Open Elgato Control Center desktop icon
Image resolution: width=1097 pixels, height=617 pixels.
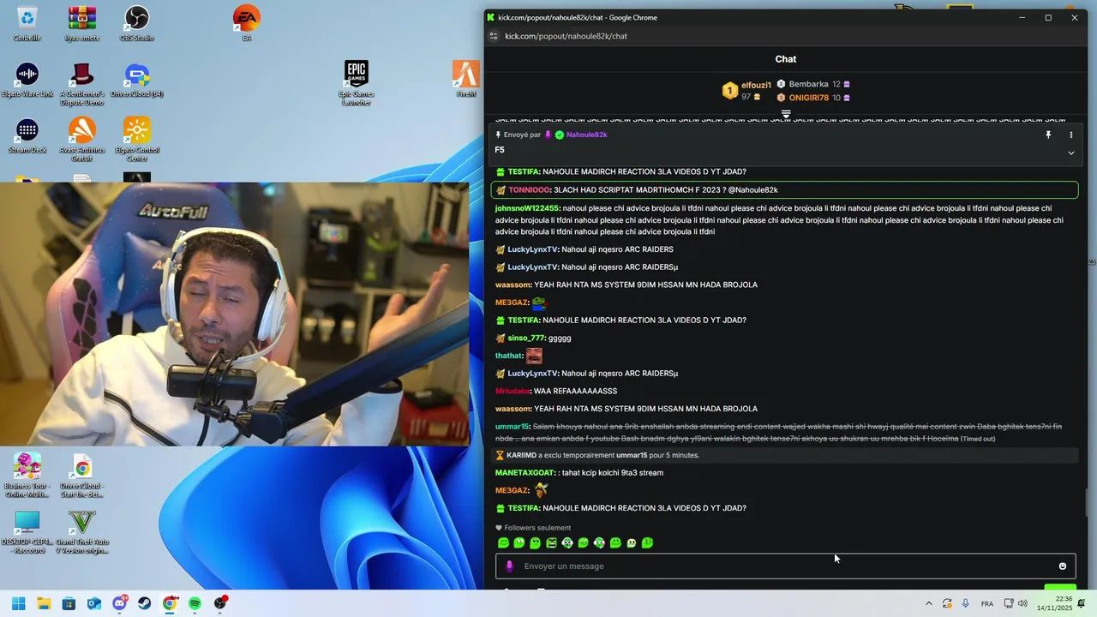(x=136, y=139)
